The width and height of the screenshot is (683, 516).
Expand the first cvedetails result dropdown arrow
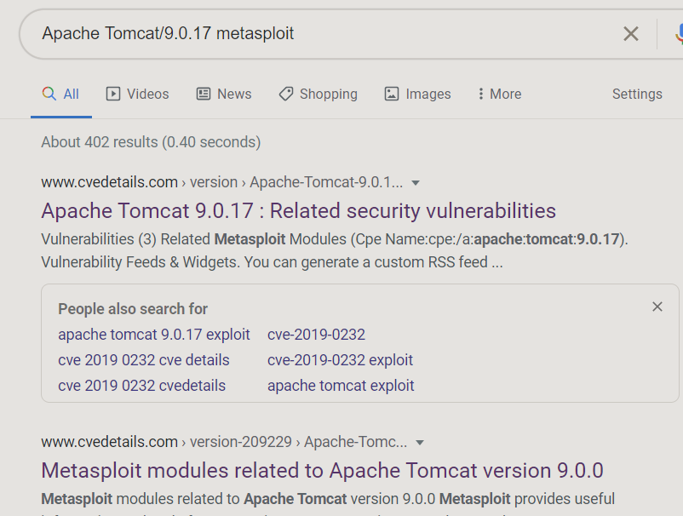tap(416, 183)
